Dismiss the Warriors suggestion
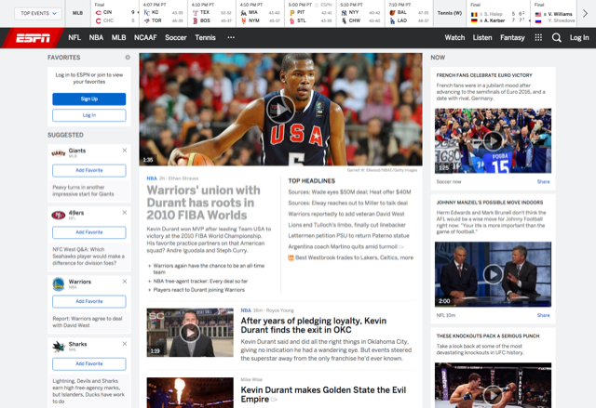 (125, 282)
